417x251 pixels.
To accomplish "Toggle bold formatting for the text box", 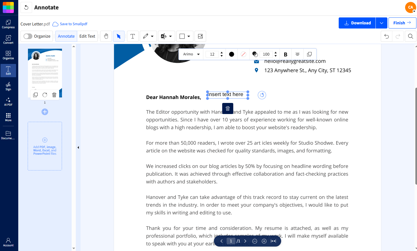I will (285, 54).
